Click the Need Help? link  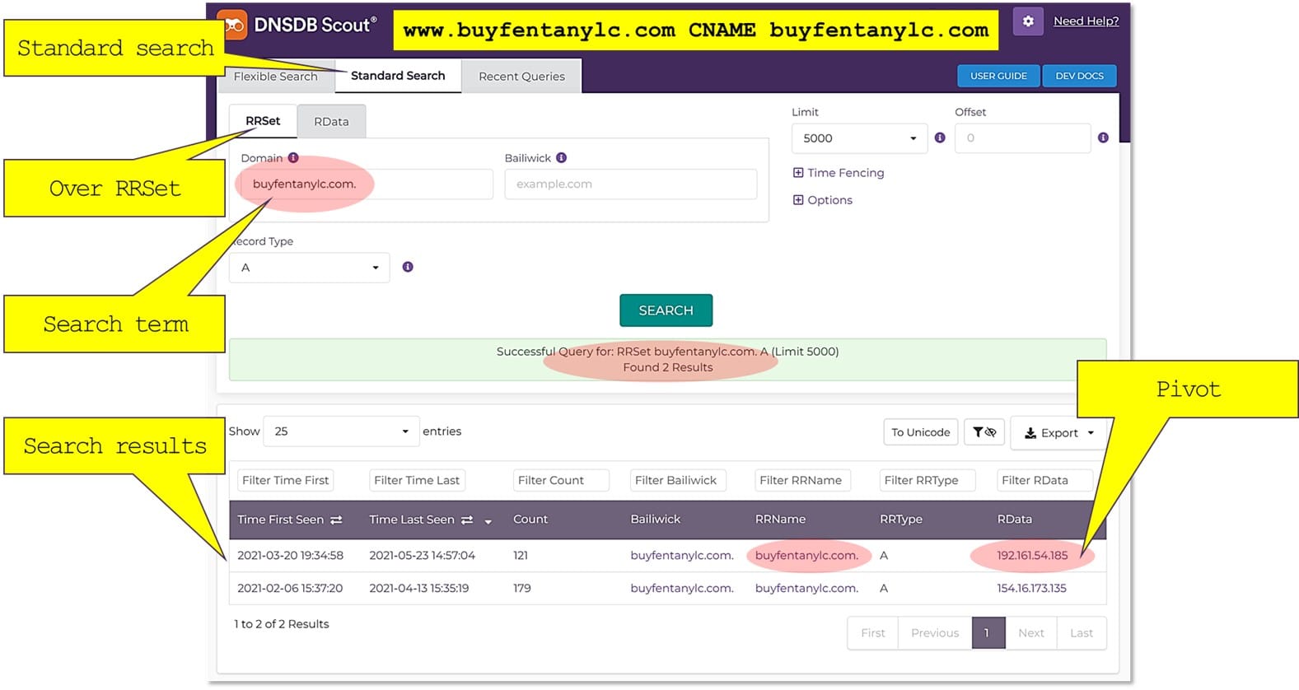point(1086,21)
